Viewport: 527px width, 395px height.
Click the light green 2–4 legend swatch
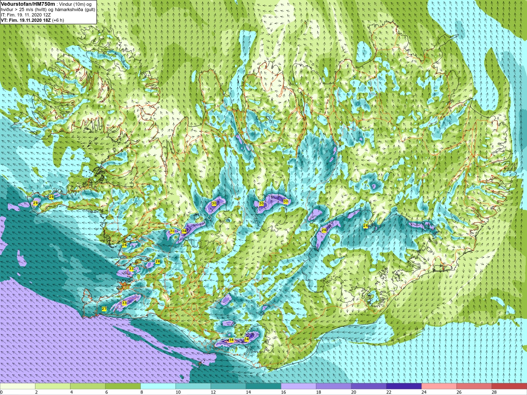point(53,386)
